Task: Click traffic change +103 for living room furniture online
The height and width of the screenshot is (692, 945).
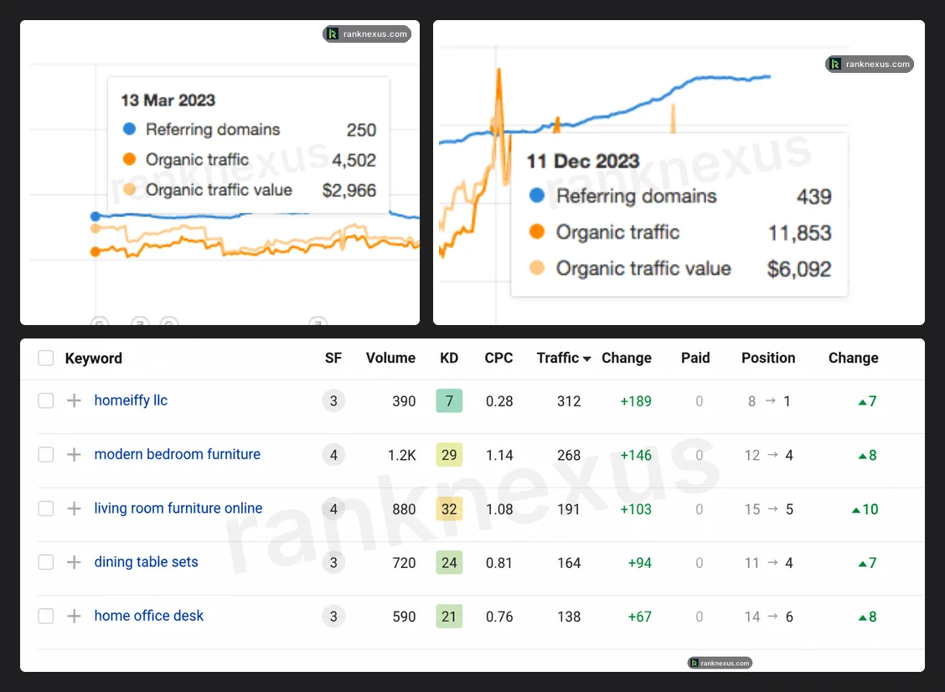Action: coord(636,509)
